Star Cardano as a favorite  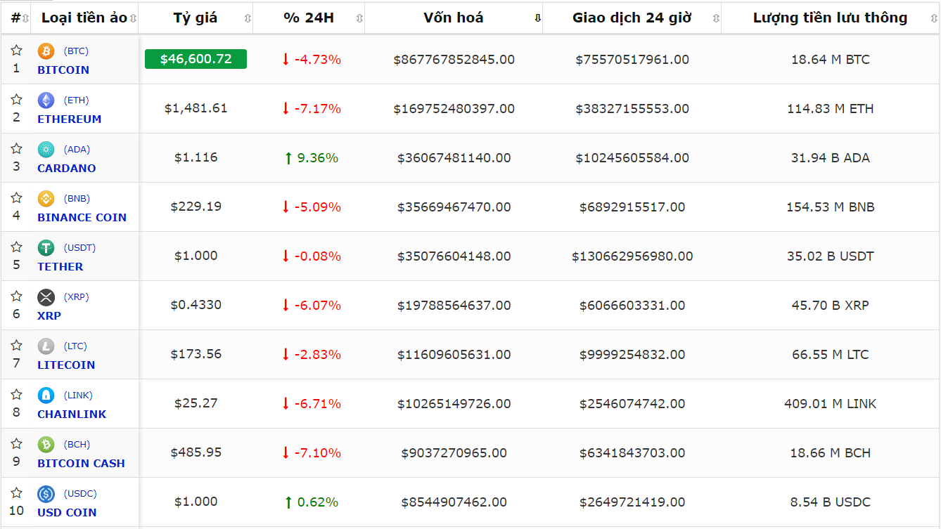[x=16, y=149]
